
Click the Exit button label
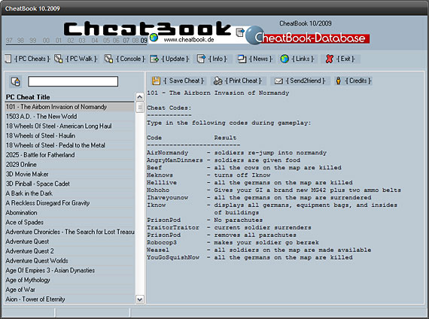click(x=345, y=59)
